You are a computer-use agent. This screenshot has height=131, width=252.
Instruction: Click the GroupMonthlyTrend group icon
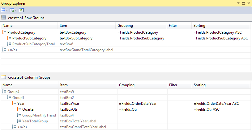pos(19,115)
